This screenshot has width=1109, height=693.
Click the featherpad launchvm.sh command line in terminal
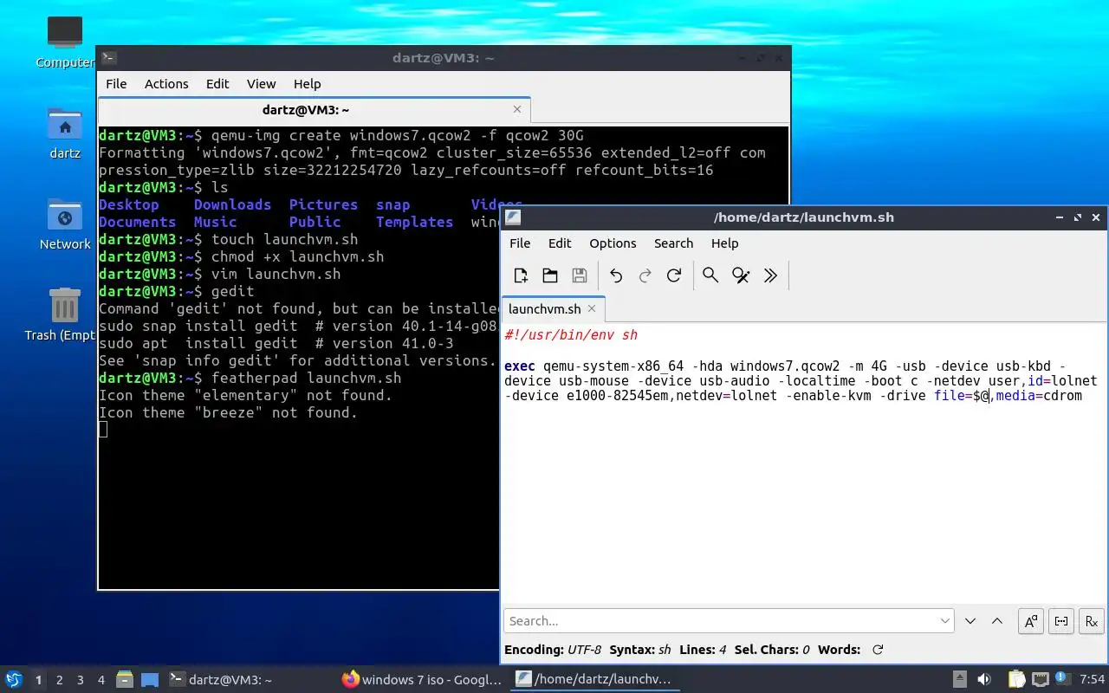(306, 379)
